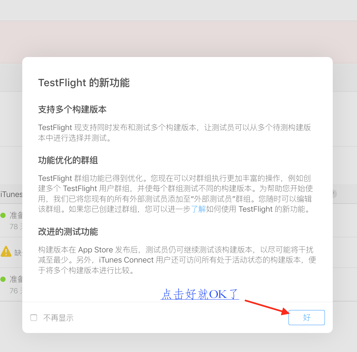Click the '支持多个构建版本' section heading
The height and width of the screenshot is (352, 357).
click(x=72, y=109)
